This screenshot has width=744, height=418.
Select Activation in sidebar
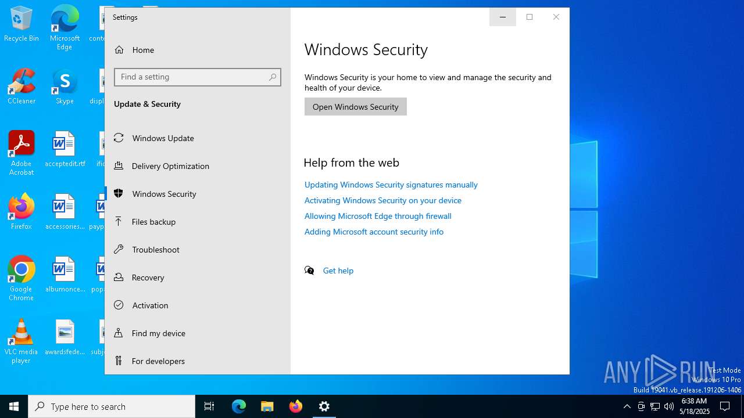[x=197, y=305]
